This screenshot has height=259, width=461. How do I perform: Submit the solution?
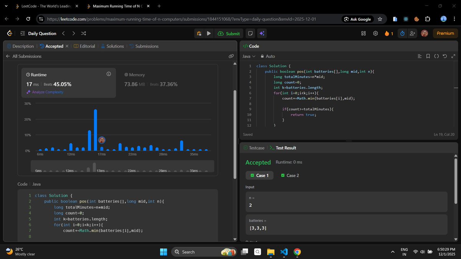pos(229,33)
